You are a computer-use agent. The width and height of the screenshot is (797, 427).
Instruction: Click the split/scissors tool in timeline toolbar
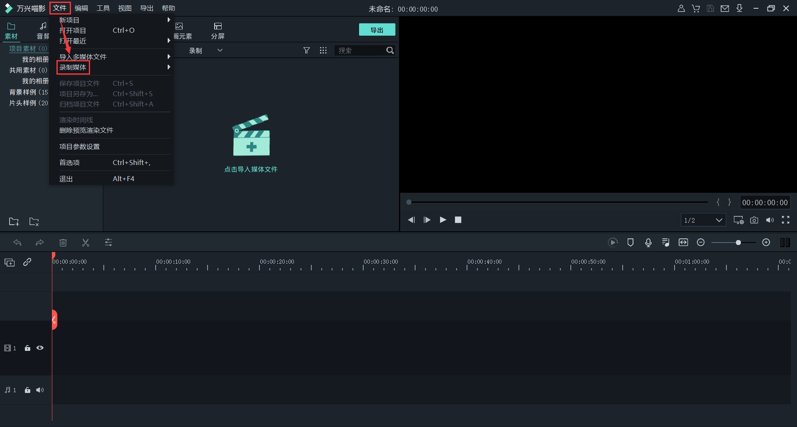pyautogui.click(x=86, y=243)
